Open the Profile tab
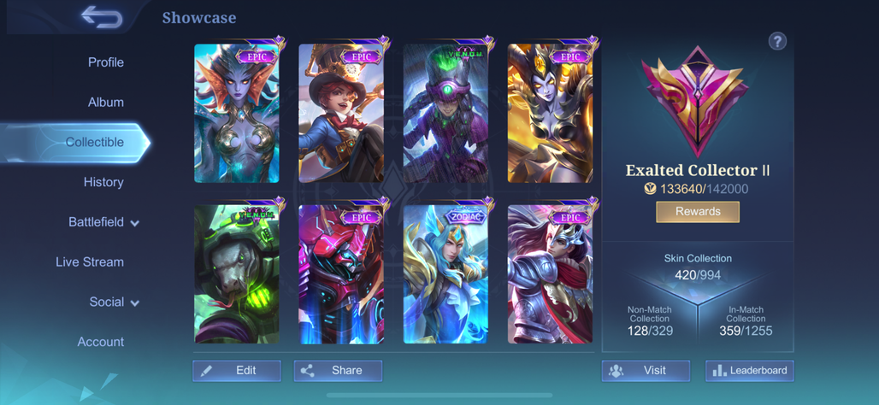 106,62
